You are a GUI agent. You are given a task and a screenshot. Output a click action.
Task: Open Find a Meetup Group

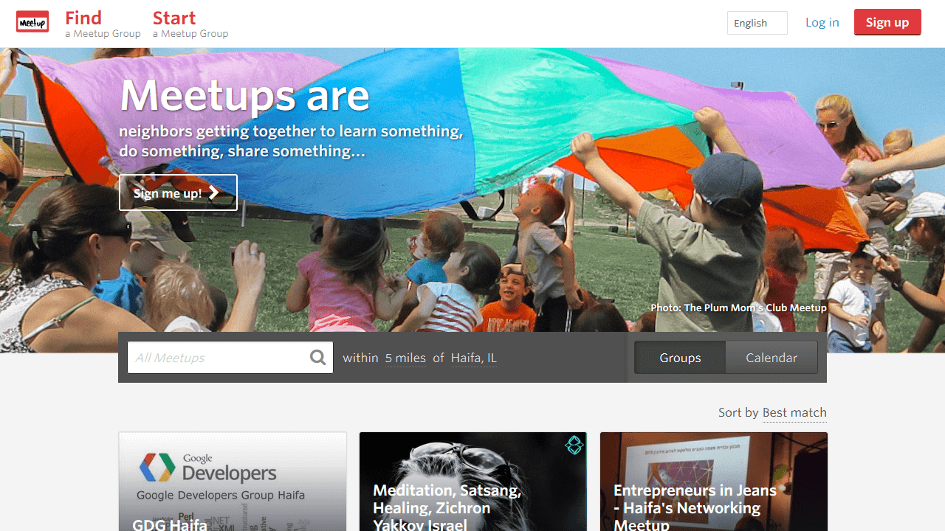point(103,24)
